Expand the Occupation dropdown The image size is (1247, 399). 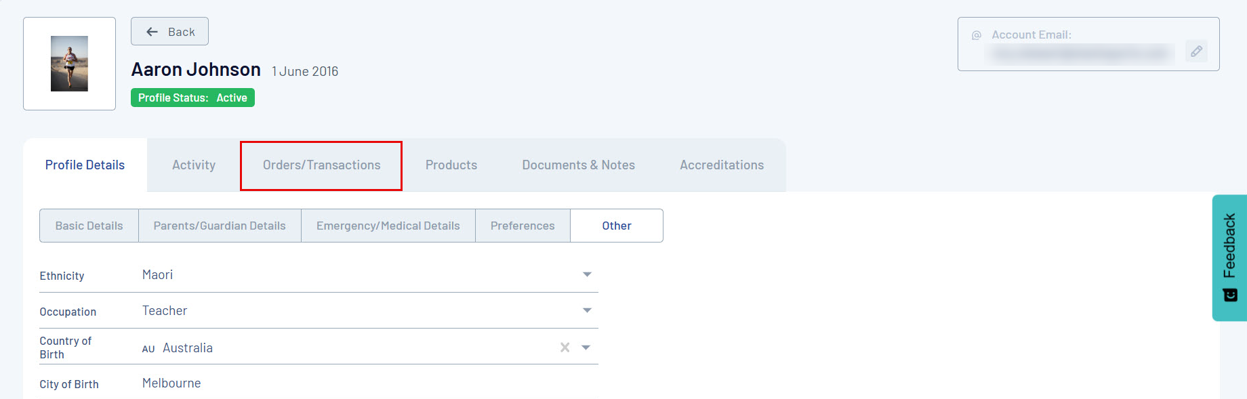pos(587,310)
